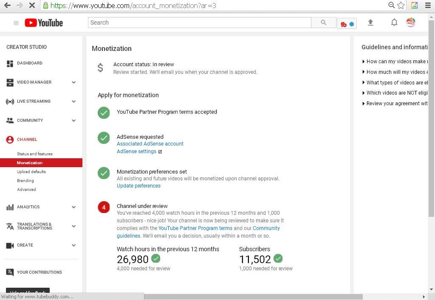
Task: Click the Dashboard icon
Action: (x=10, y=64)
